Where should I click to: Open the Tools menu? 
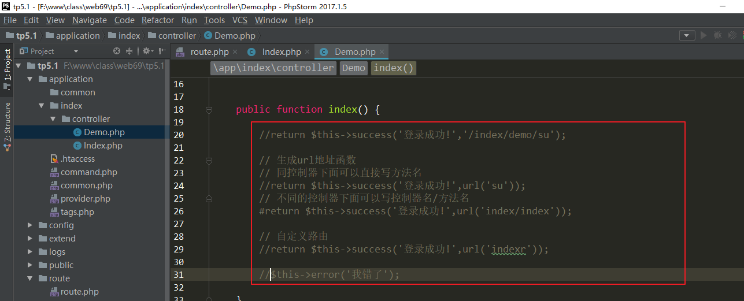(x=214, y=20)
